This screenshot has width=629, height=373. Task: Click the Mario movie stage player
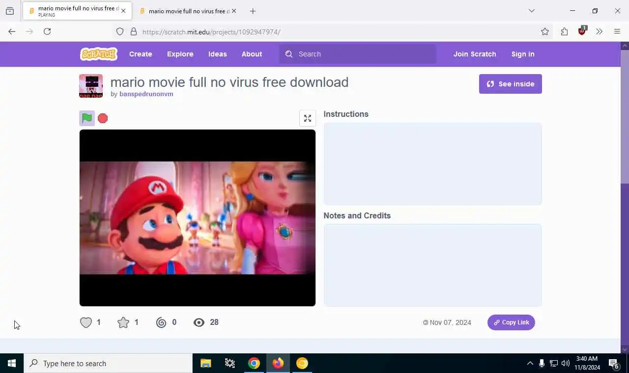[198, 218]
